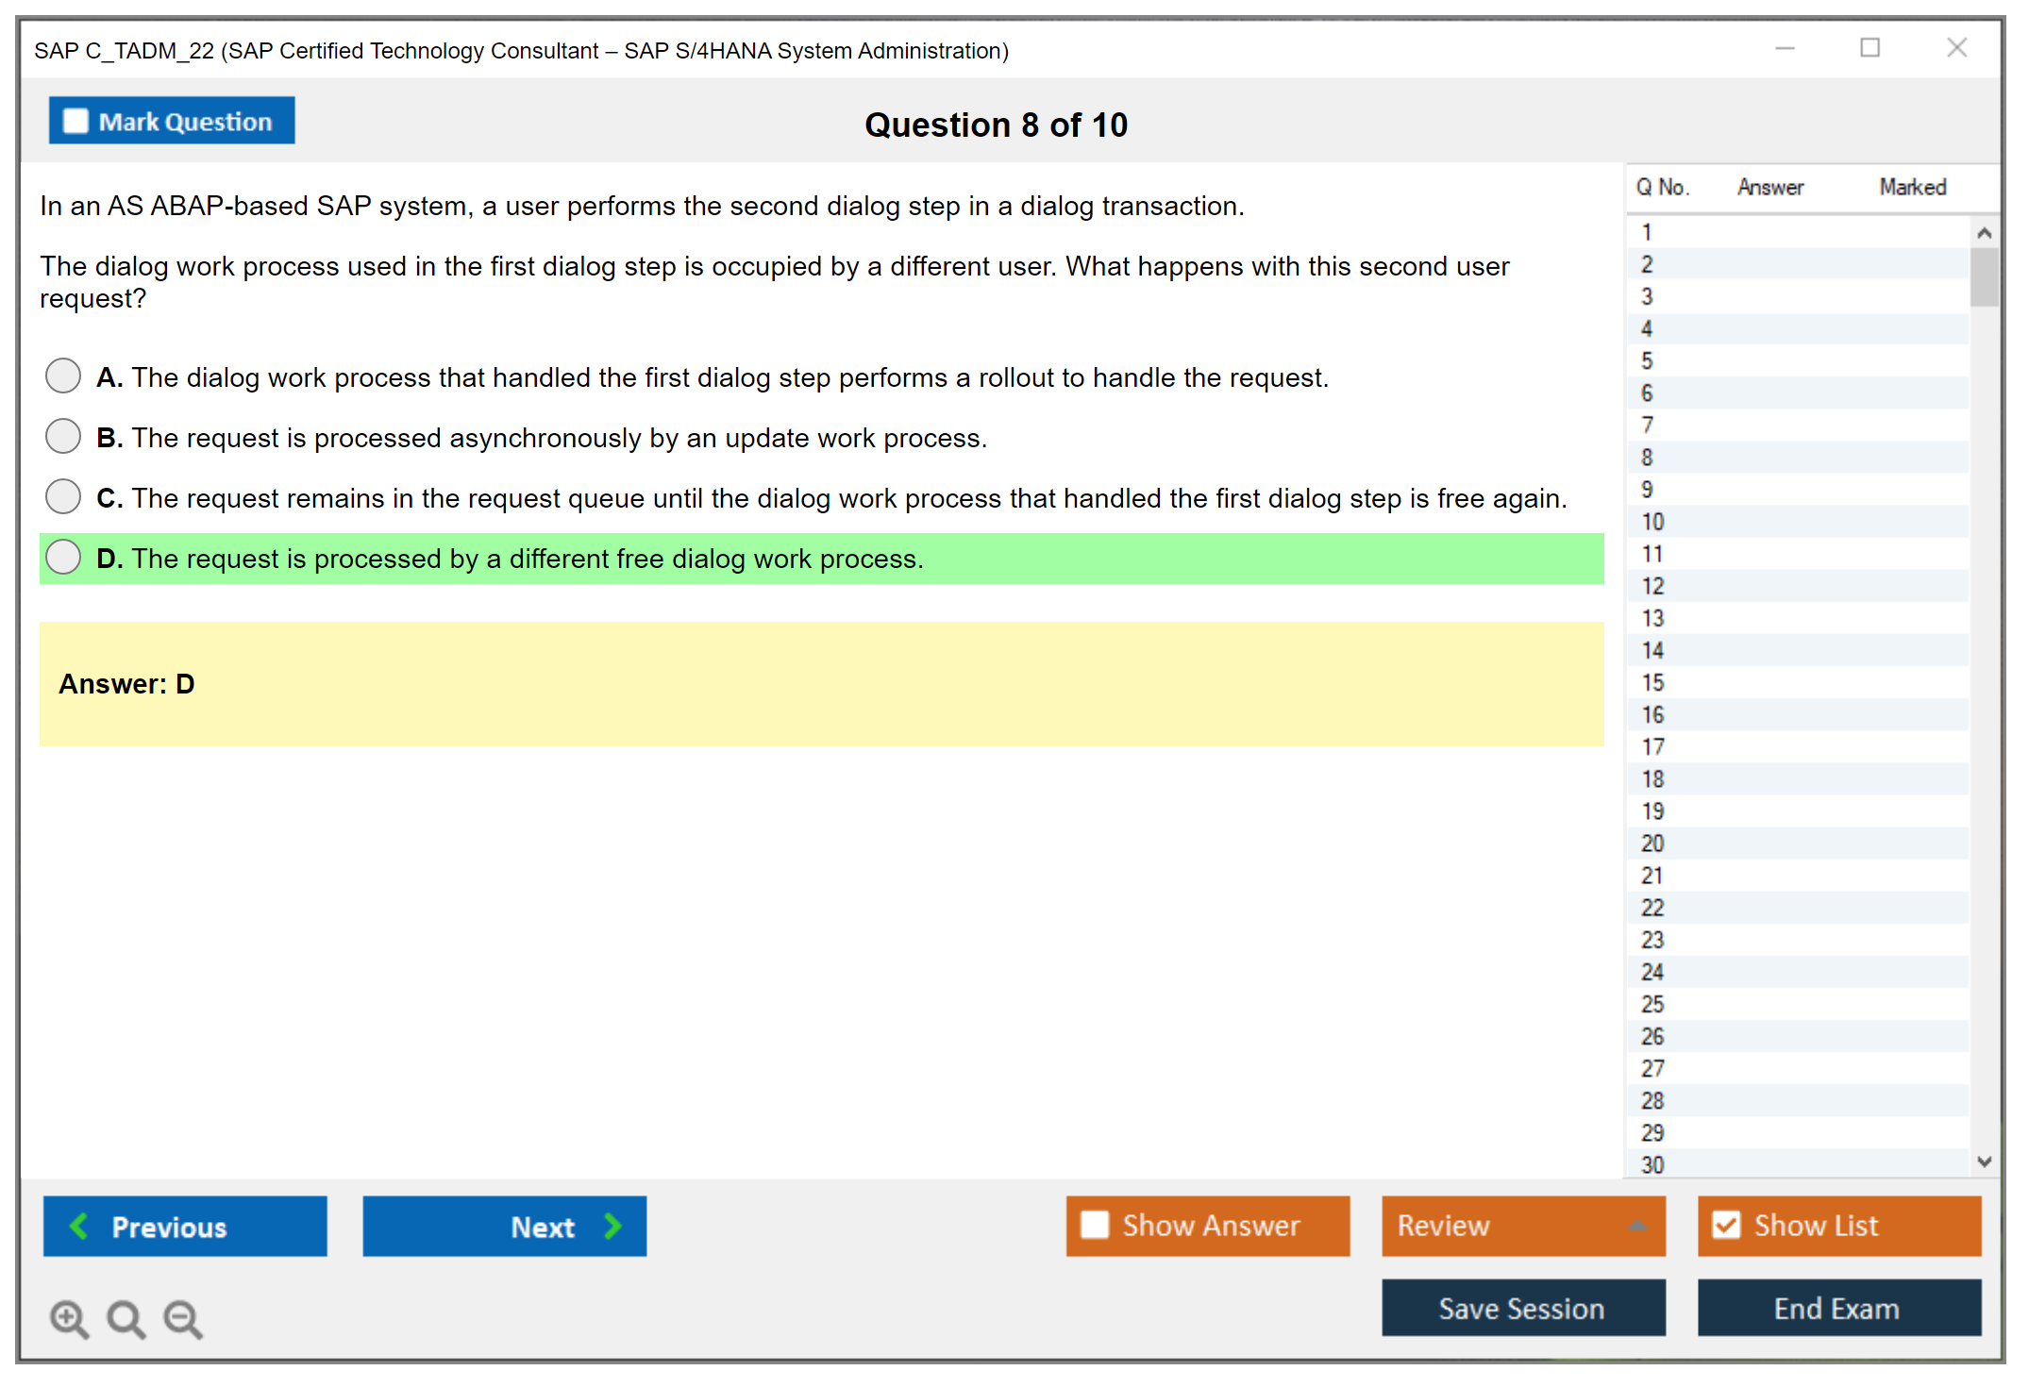Image resolution: width=2029 pixels, height=1387 pixels.
Task: Open the Review dropdown menu
Action: point(1638,1225)
